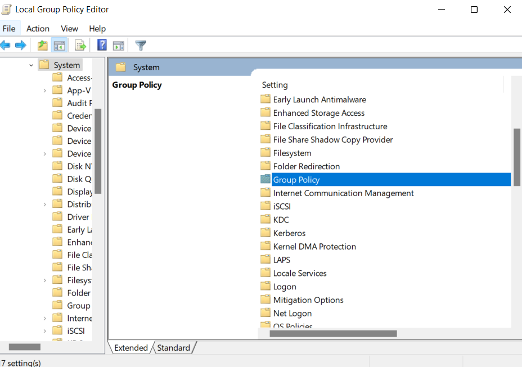This screenshot has height=367, width=522.
Task: Click the Up one level icon
Action: click(42, 45)
